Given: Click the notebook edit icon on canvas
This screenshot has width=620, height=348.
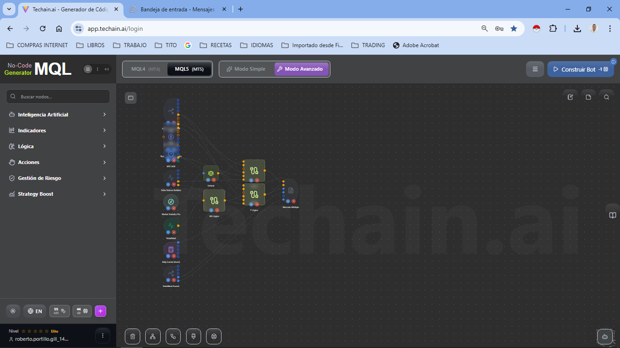Looking at the screenshot, I should coord(571,97).
